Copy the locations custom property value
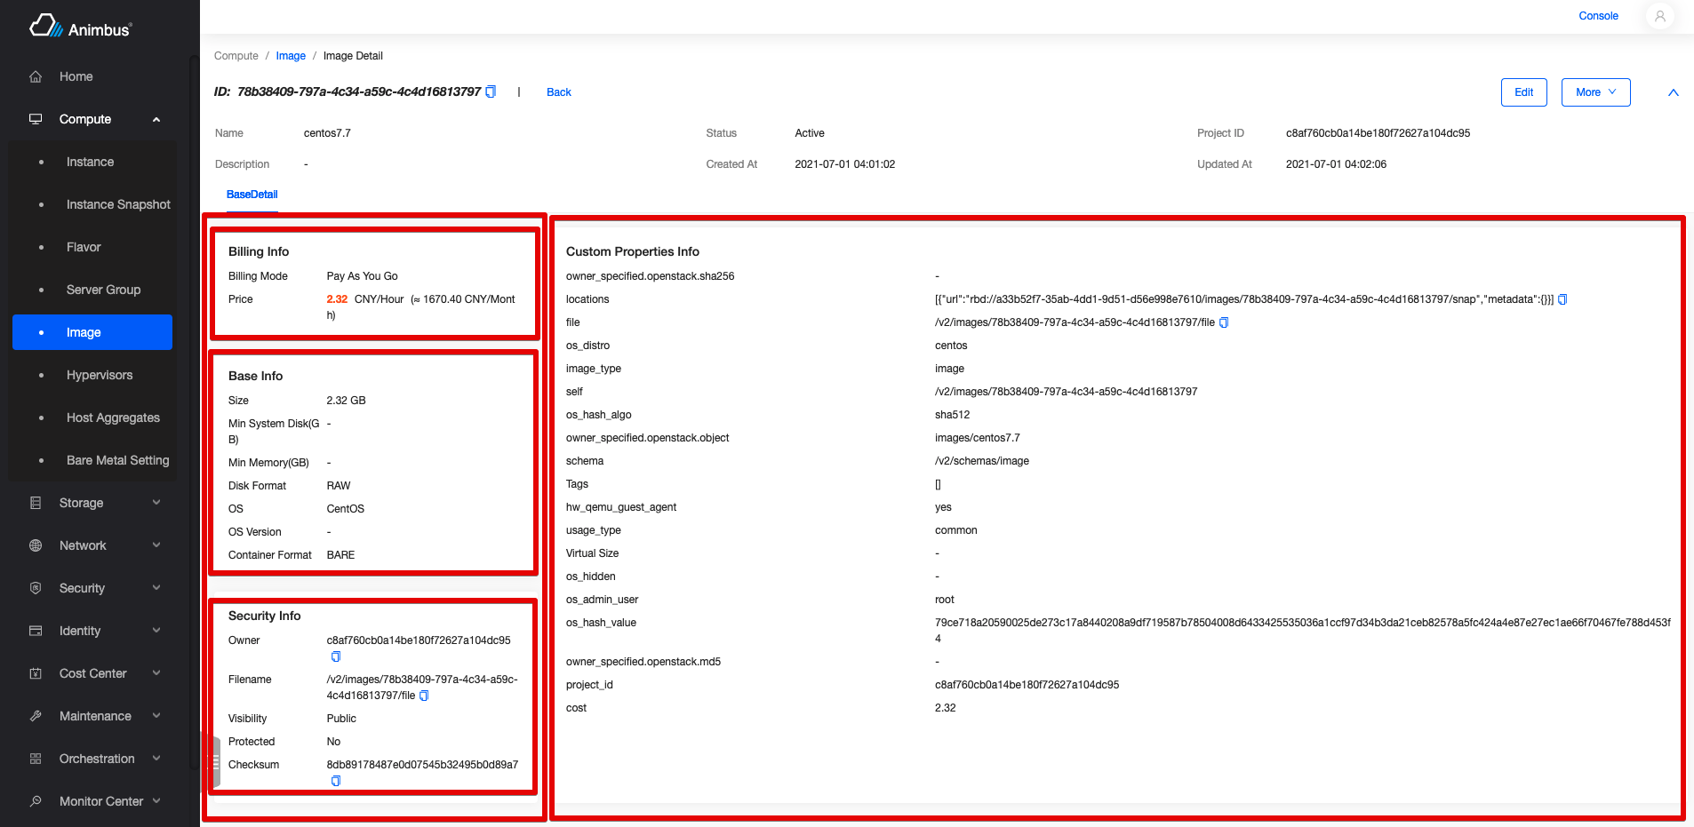1694x827 pixels. click(x=1562, y=299)
